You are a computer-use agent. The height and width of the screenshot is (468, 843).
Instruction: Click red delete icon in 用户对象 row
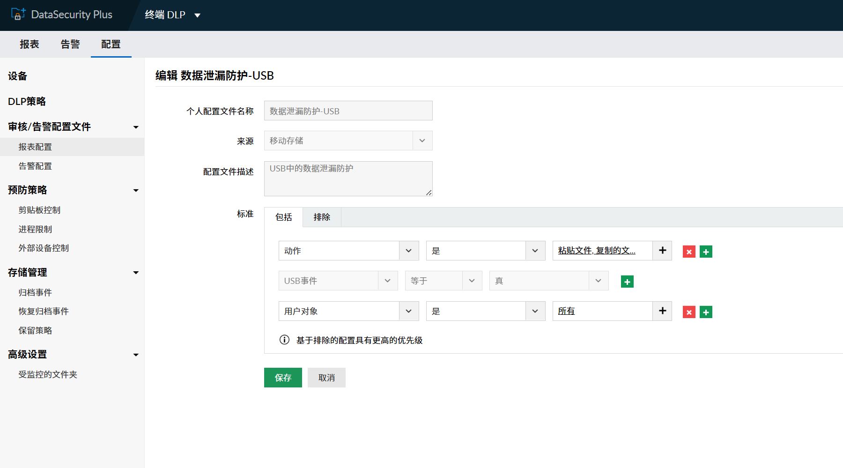[x=689, y=312]
